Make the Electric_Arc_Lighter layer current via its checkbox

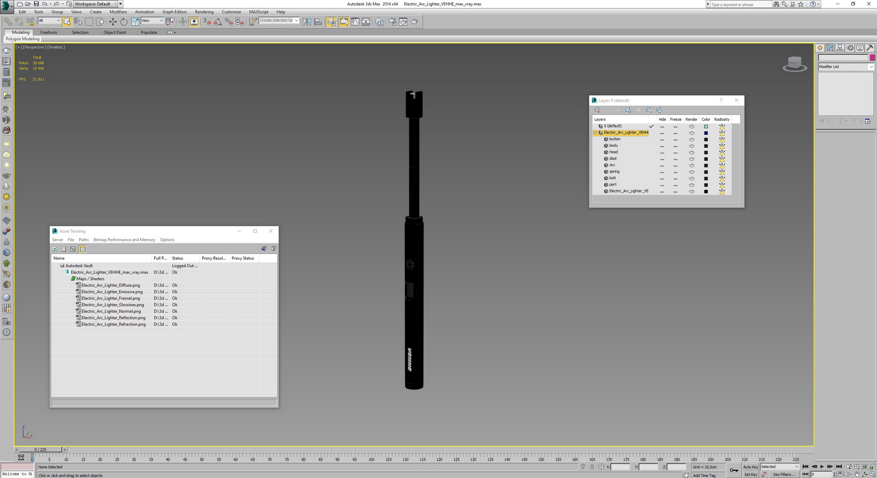pyautogui.click(x=651, y=133)
